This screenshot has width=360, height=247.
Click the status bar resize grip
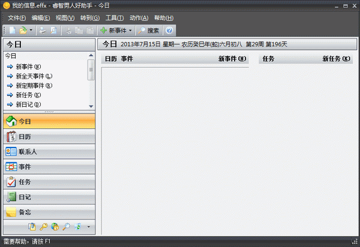click(x=356, y=242)
